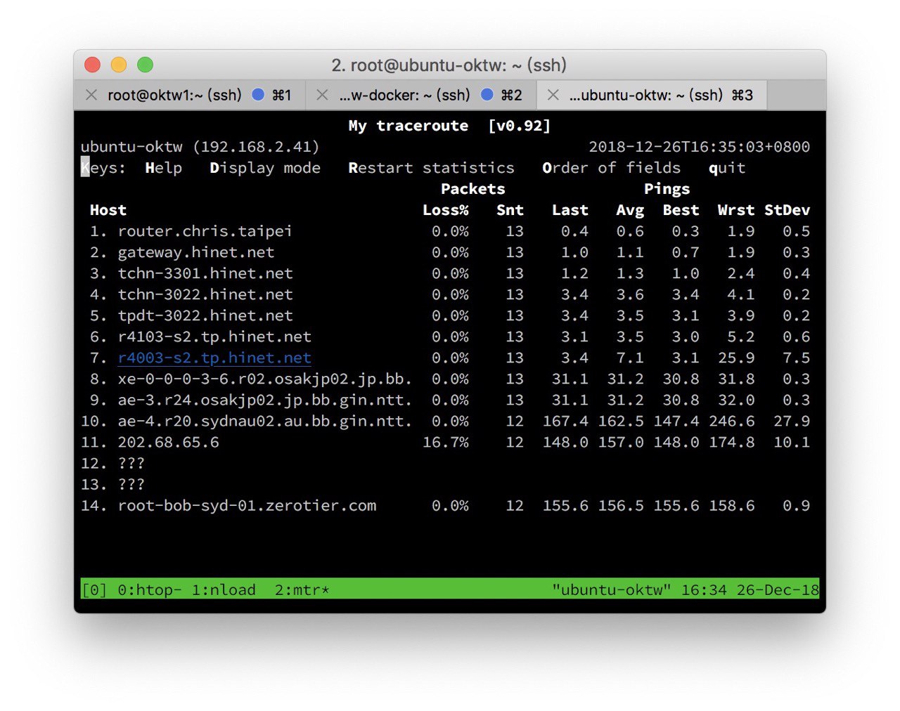Click the blue activity dot on root@oktw1 tab

pyautogui.click(x=258, y=94)
